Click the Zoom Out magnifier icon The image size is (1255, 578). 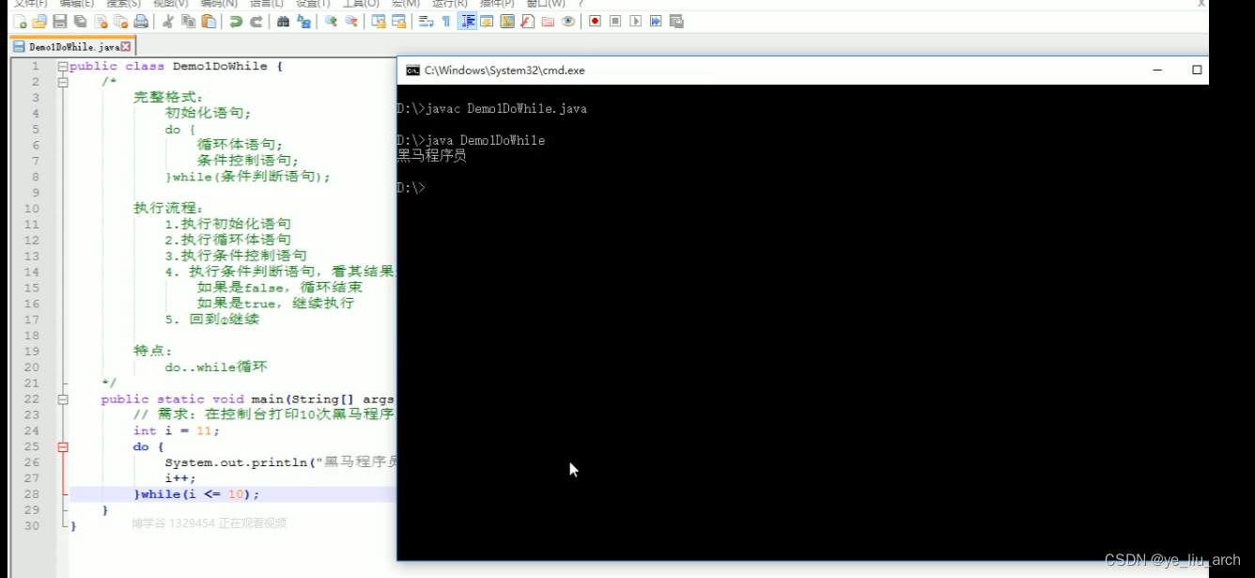click(350, 21)
